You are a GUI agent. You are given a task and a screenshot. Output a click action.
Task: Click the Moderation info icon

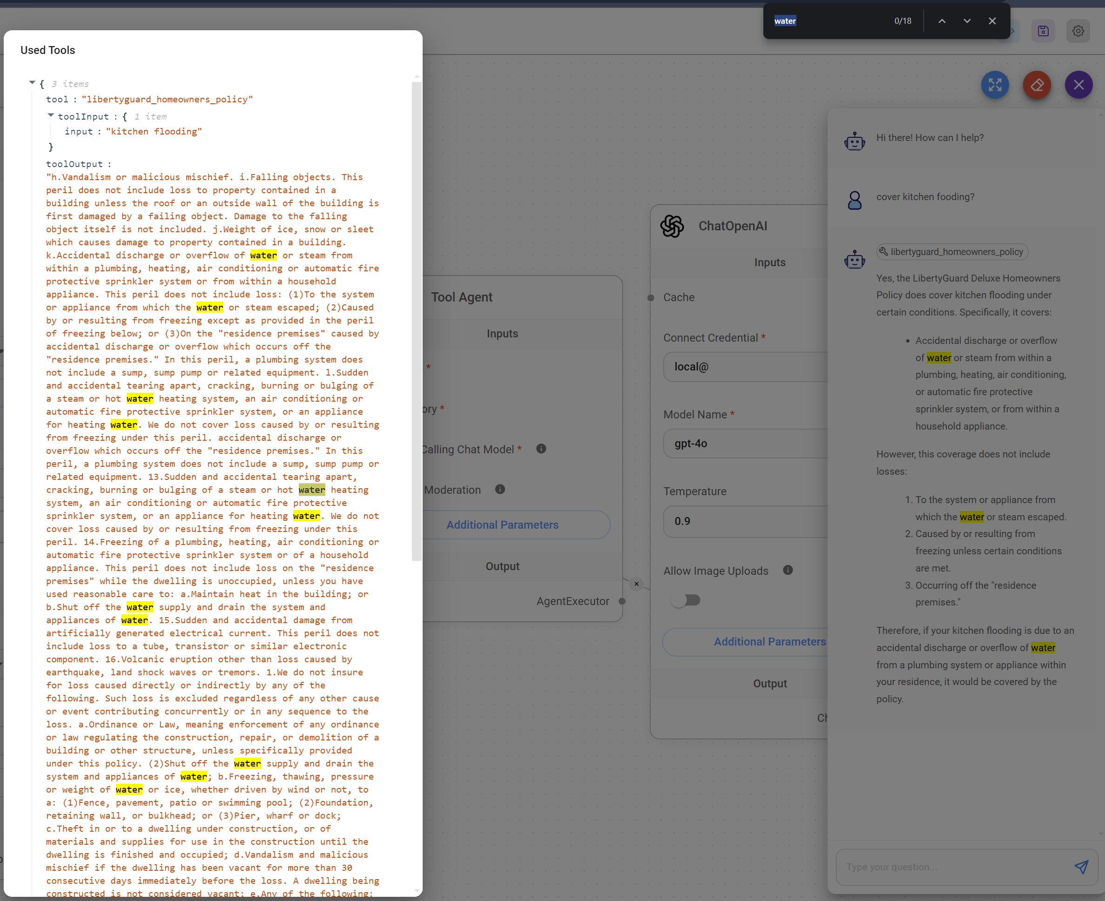coord(499,490)
